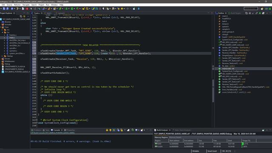Expand the Inc folder in Project Explorer

tap(2, 30)
